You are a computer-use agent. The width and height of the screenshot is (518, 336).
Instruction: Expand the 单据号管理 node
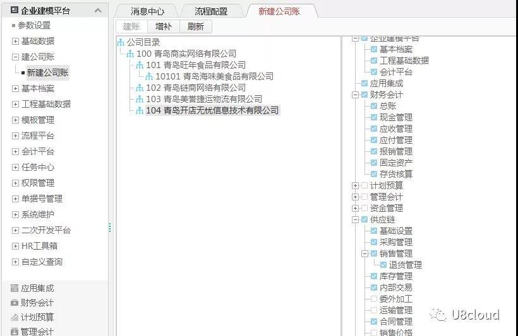[15, 199]
